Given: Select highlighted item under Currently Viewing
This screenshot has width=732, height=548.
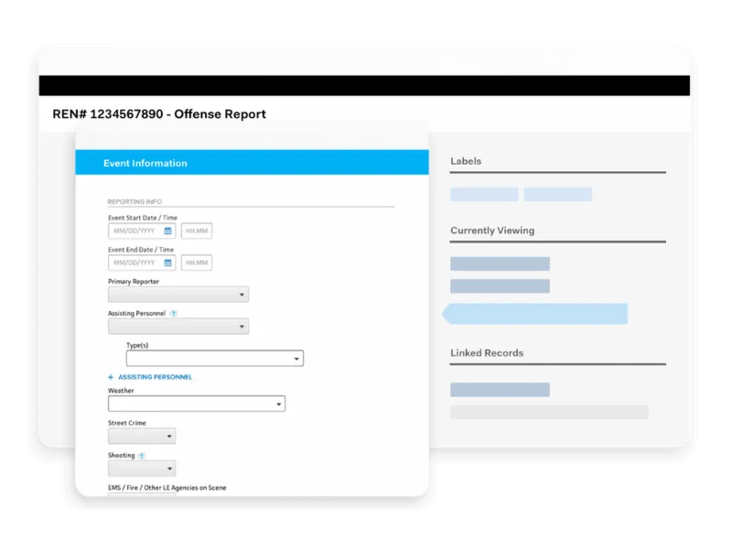Looking at the screenshot, I should (535, 314).
